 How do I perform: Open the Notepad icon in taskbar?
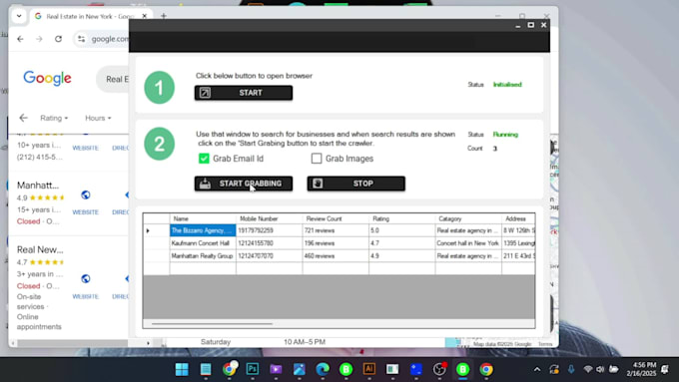tap(206, 369)
